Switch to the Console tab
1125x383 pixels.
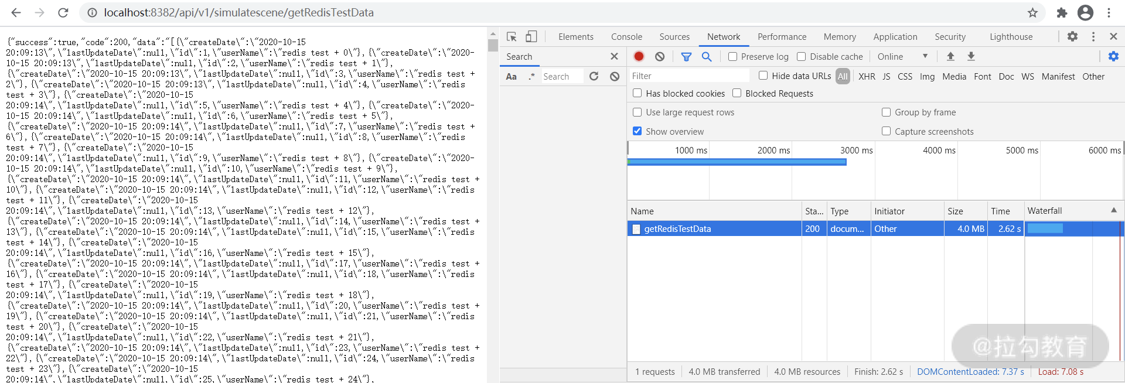(x=626, y=36)
